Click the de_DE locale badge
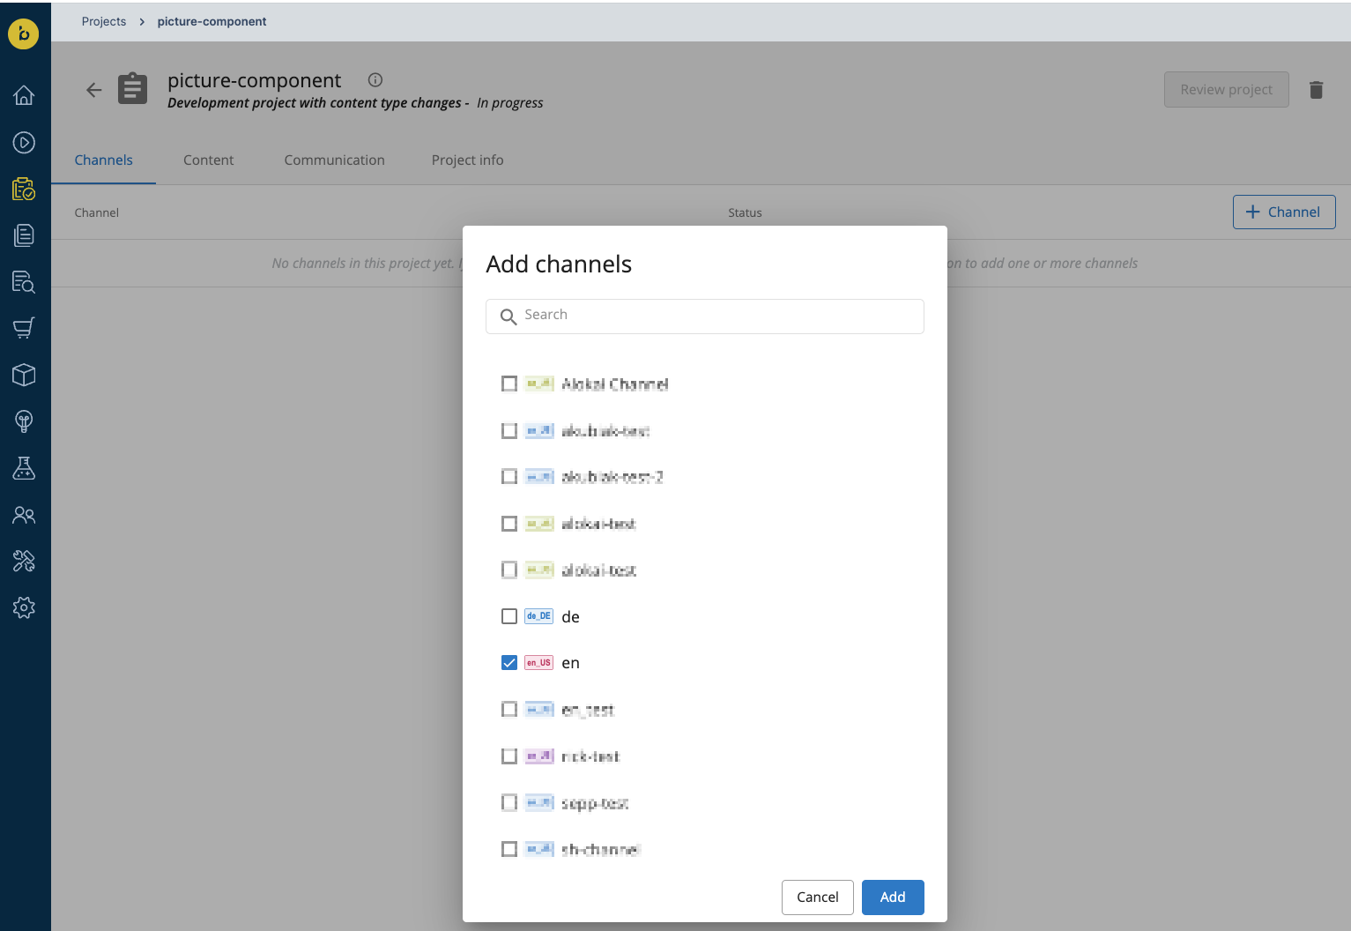 [x=538, y=616]
